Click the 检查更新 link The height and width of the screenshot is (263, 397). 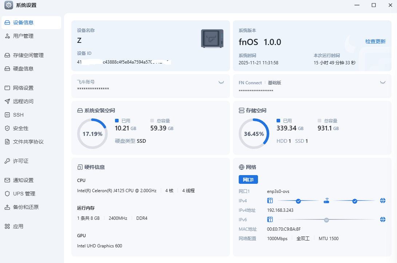pos(375,41)
